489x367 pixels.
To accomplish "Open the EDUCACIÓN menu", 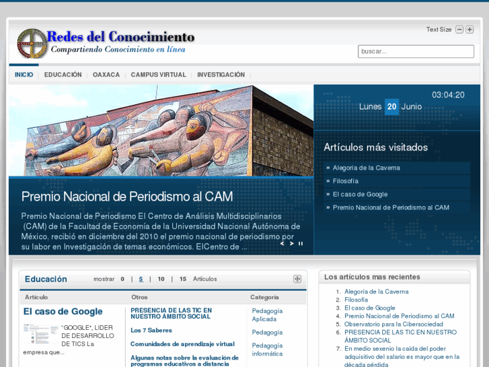I will [63, 75].
